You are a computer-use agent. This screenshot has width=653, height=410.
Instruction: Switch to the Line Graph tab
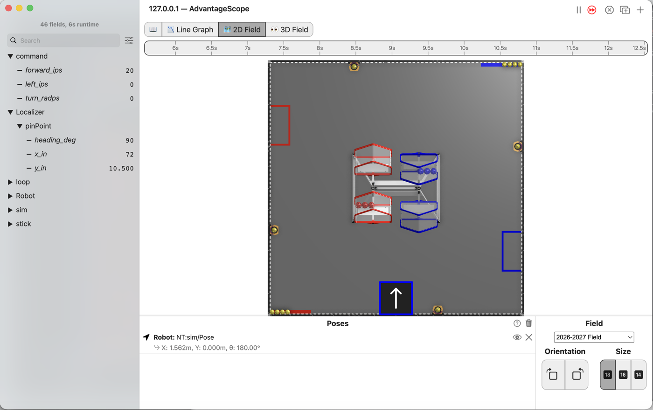click(190, 29)
